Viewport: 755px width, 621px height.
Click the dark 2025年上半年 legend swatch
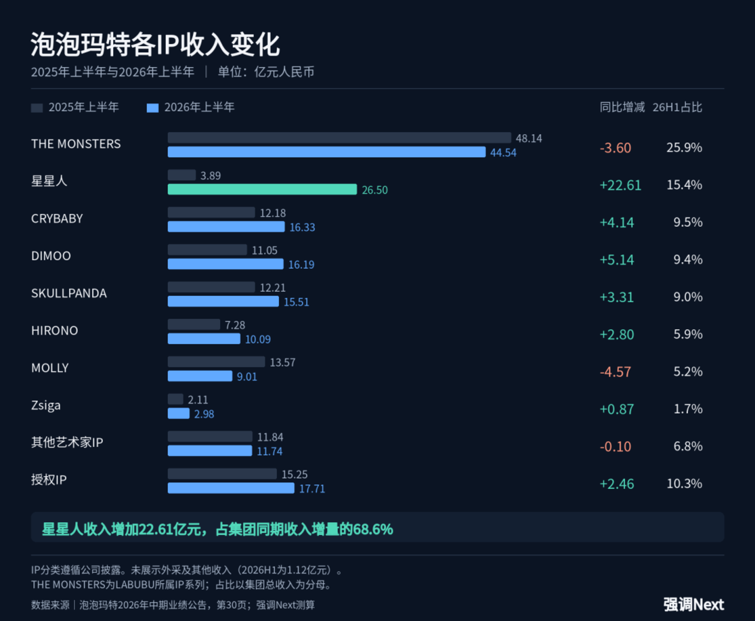click(x=37, y=108)
